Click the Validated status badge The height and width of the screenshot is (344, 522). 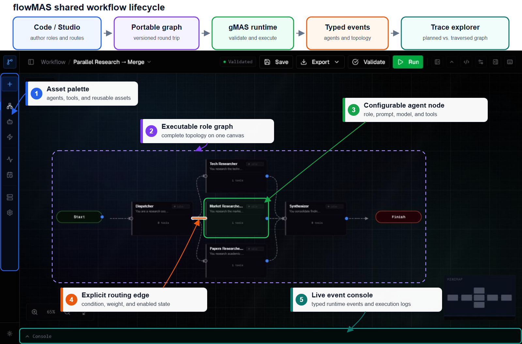click(x=238, y=62)
